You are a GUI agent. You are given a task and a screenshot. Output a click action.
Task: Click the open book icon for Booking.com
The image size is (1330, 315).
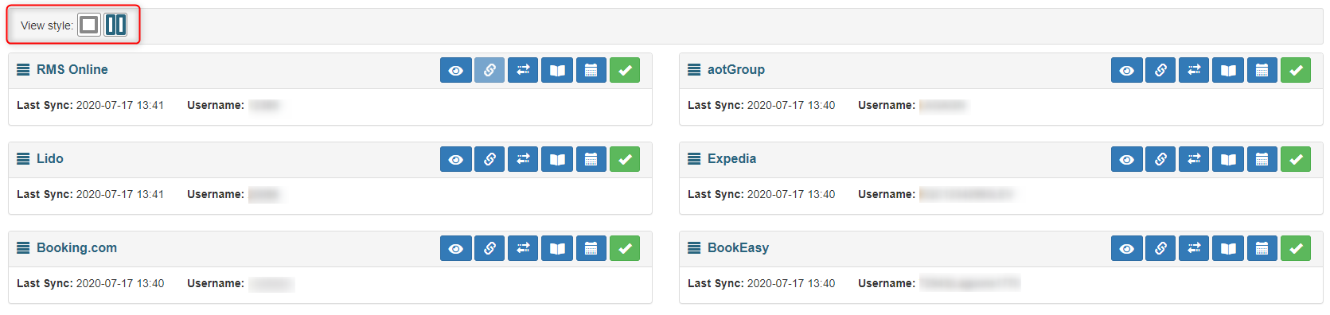click(x=557, y=248)
